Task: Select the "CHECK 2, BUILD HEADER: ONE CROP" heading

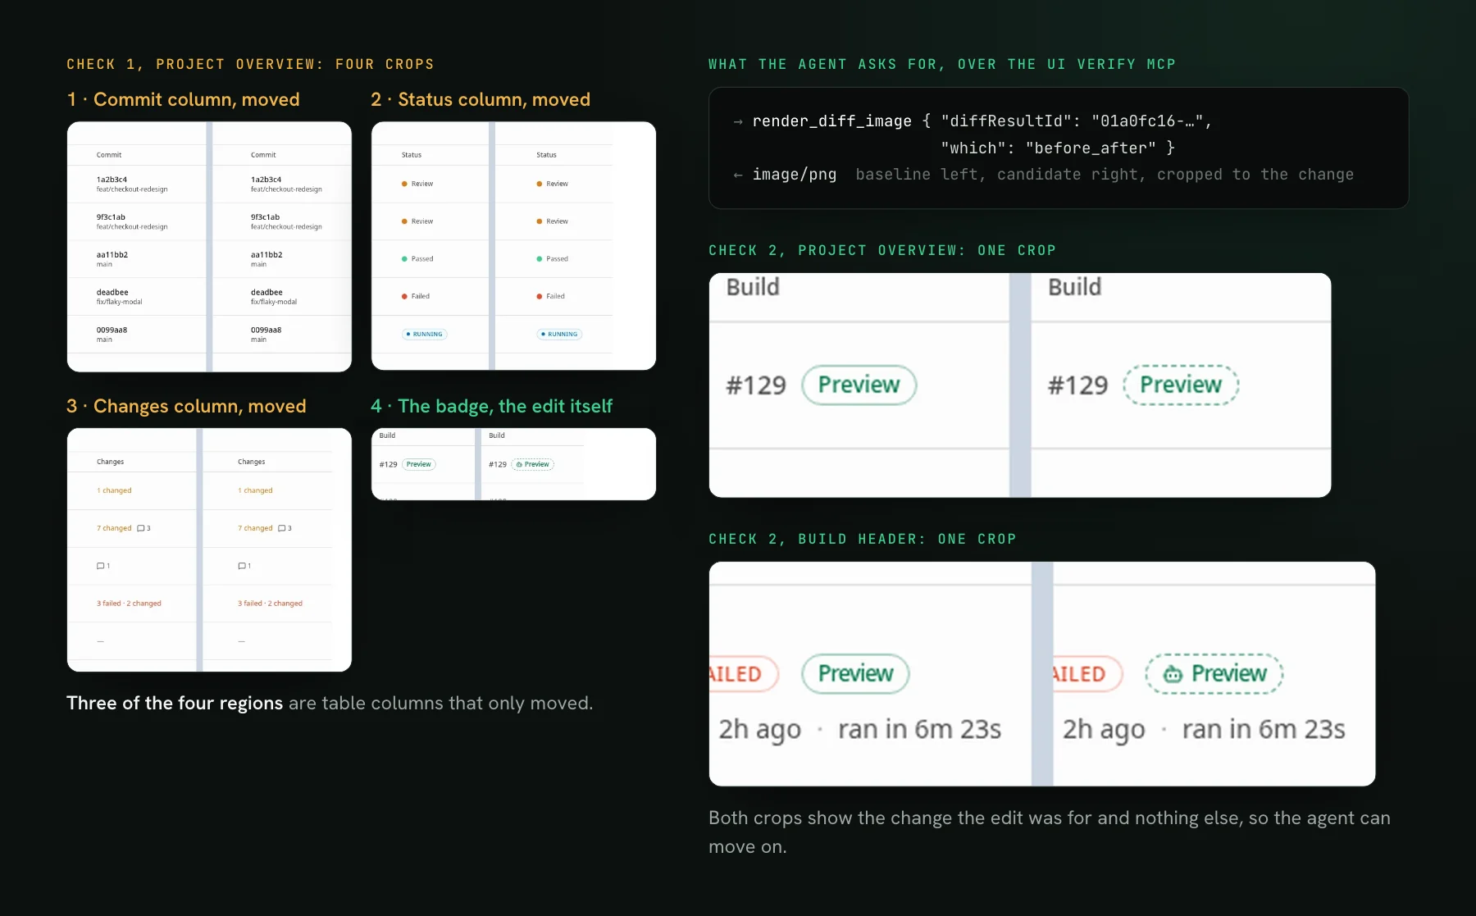Action: coord(863,539)
